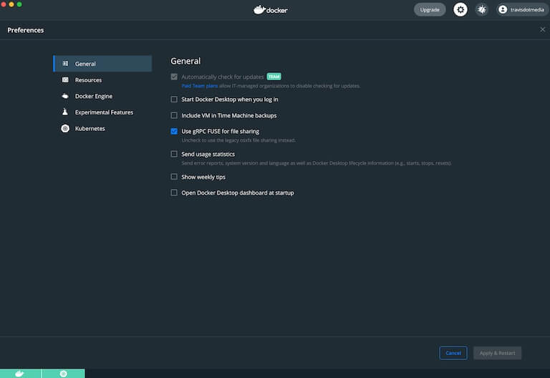
Task: Close the Preferences panel with X
Action: (542, 30)
